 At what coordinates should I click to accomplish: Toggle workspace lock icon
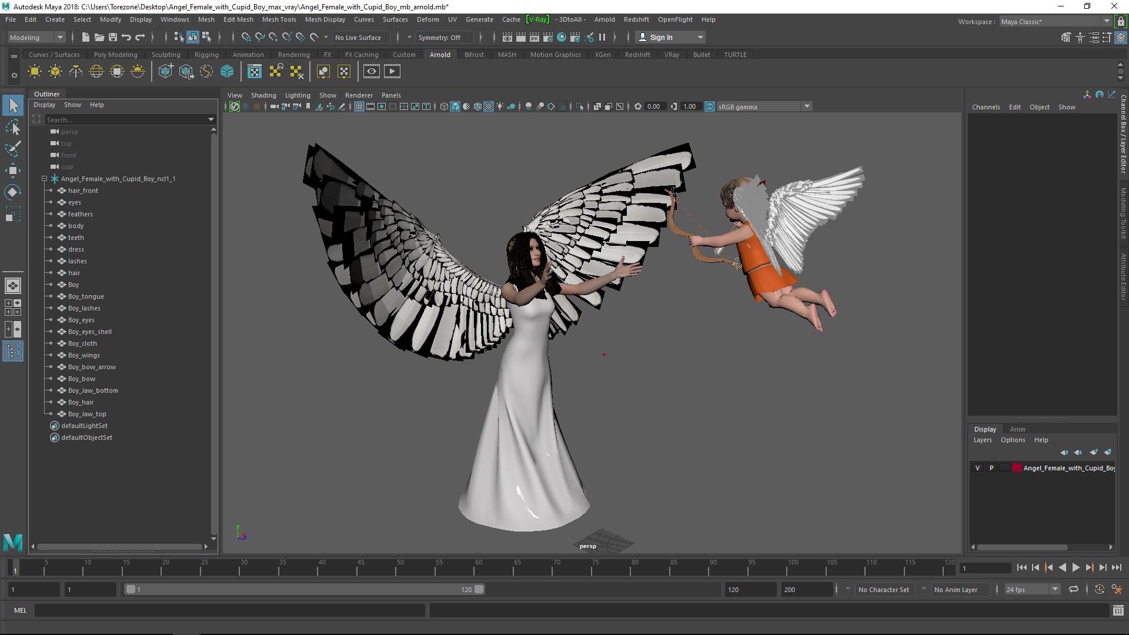[1121, 22]
